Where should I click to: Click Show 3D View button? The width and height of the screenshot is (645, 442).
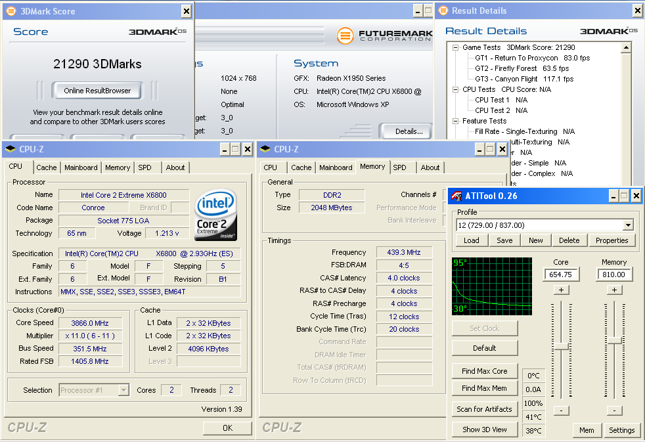coord(485,430)
